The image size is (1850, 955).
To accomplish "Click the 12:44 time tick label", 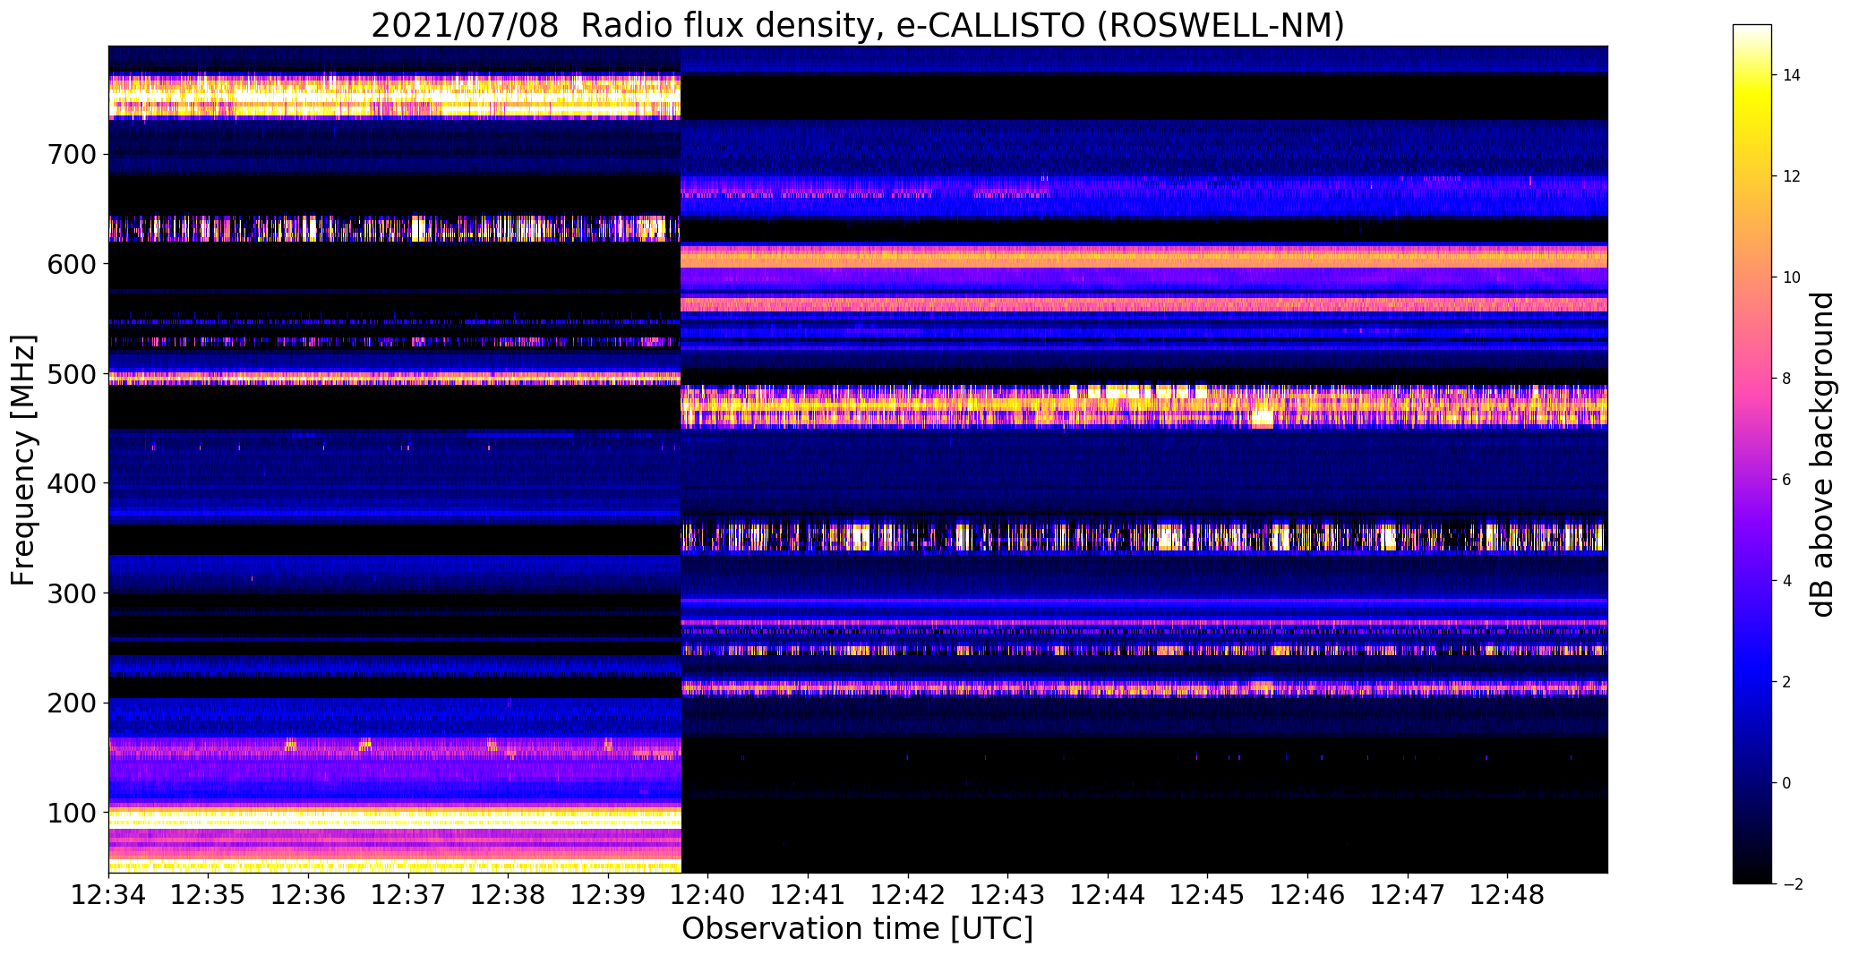I will tap(1108, 894).
